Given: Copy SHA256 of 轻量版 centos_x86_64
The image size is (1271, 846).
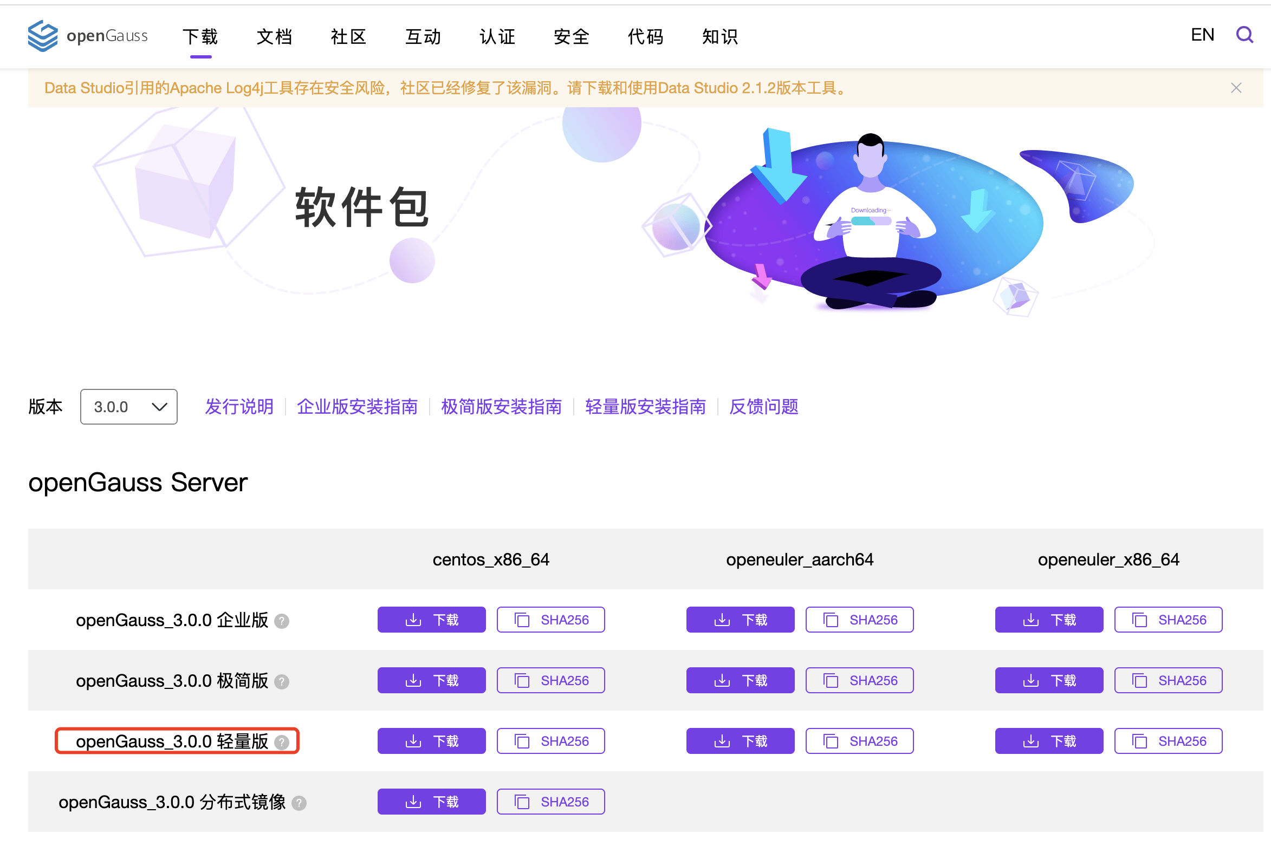Looking at the screenshot, I should click(x=551, y=741).
